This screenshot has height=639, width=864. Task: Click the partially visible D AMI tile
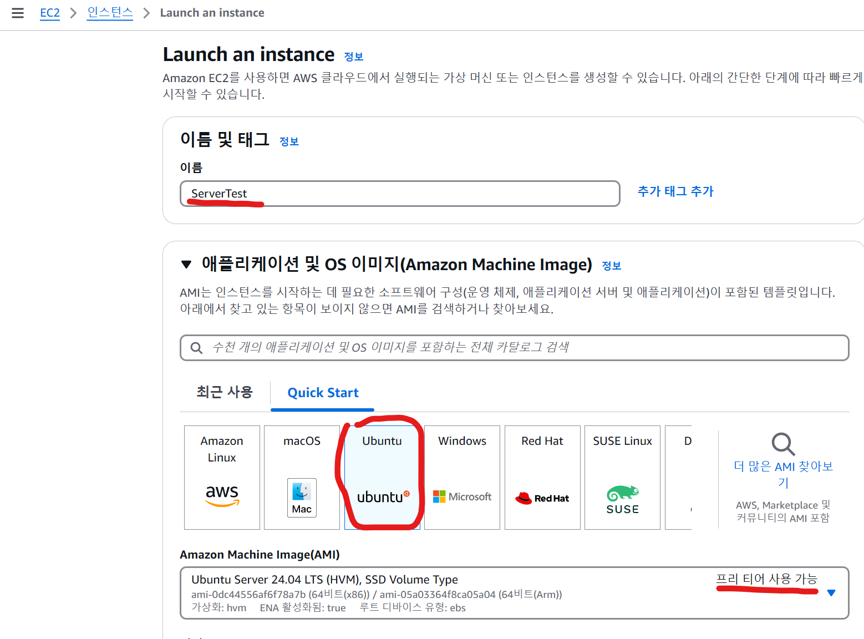pos(678,478)
